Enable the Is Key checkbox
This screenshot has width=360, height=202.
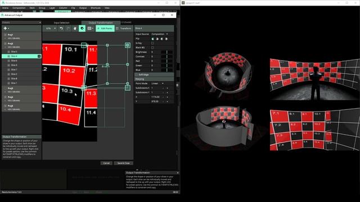[152, 43]
